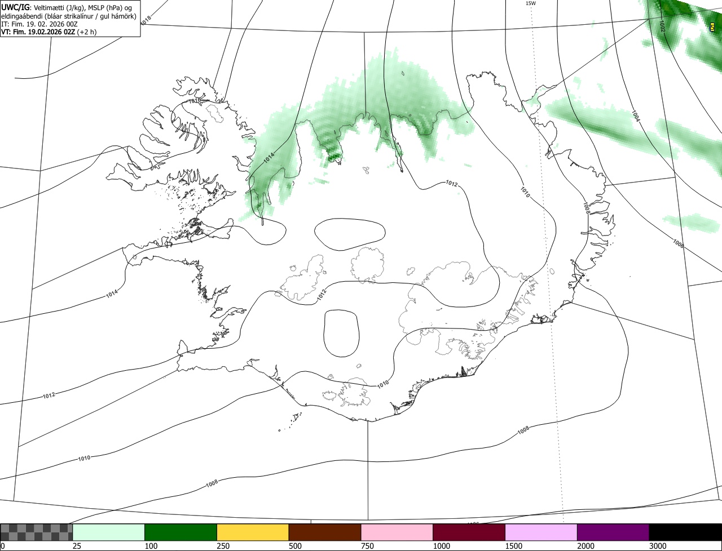Select the pink 750–1000 legend swatch
Image resolution: width=722 pixels, height=551 pixels.
tap(397, 532)
